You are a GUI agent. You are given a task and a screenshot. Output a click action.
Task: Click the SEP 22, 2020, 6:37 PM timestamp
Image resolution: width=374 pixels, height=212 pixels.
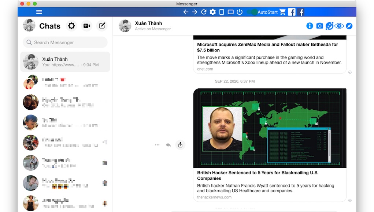[x=235, y=82]
